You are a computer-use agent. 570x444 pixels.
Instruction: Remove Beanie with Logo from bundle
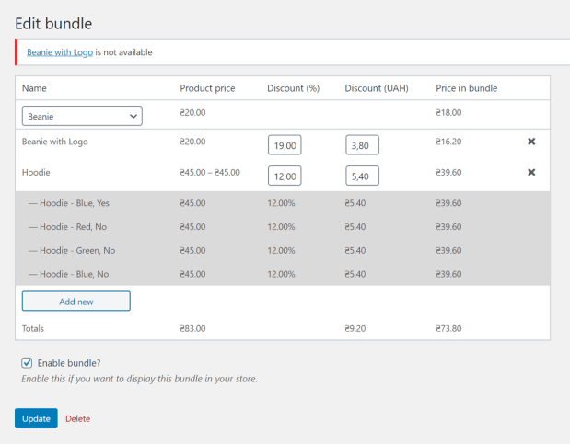tap(531, 142)
